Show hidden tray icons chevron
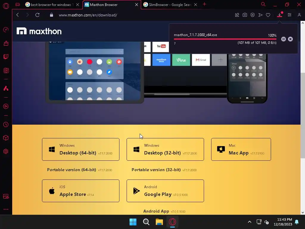305x229 pixels. 250,222
